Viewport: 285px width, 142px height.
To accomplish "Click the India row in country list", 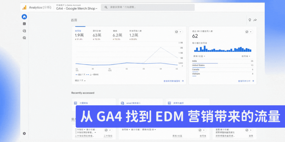I will [223, 62].
